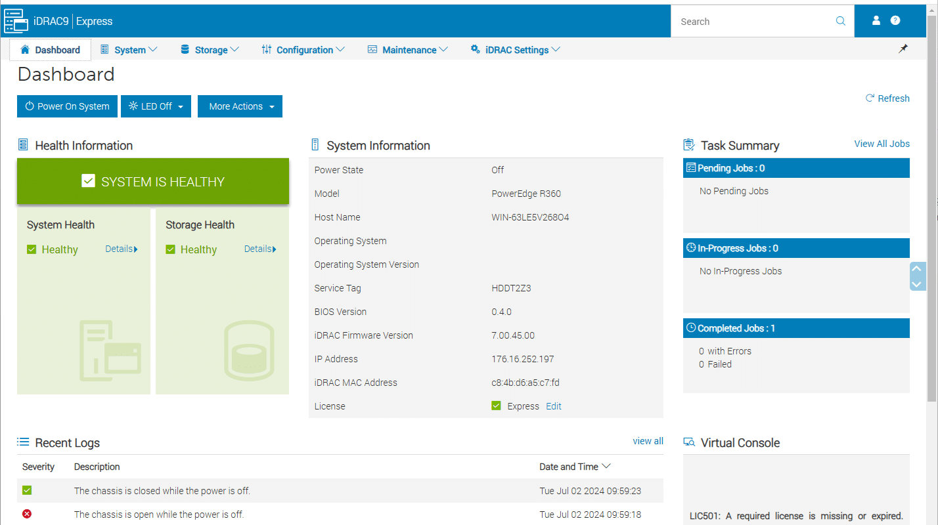Click the license Edit link
This screenshot has height=525, width=938.
(x=554, y=406)
